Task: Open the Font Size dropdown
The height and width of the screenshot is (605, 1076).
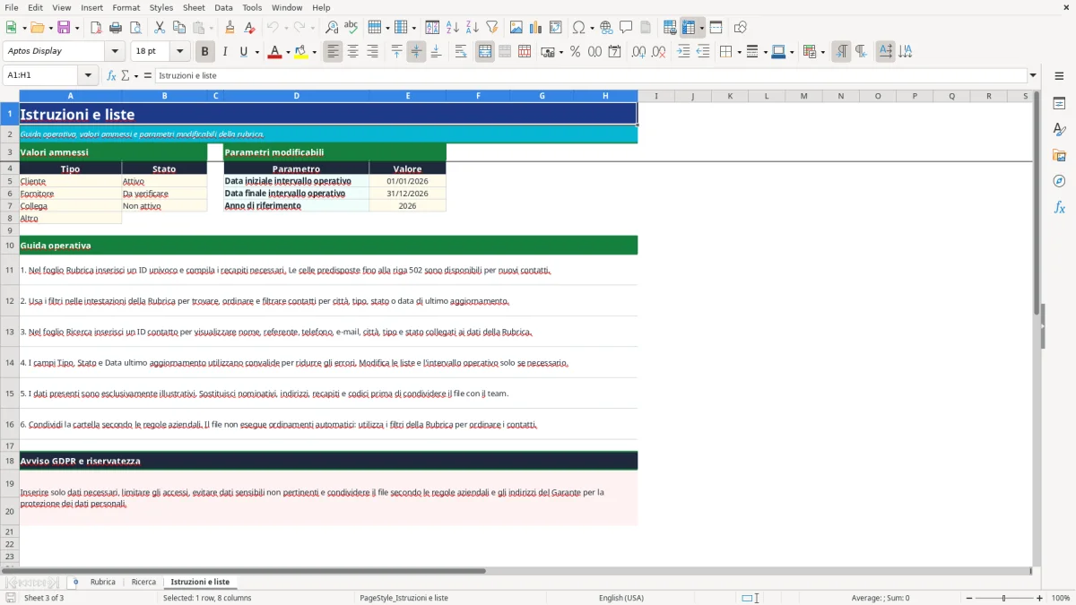Action: click(x=179, y=52)
